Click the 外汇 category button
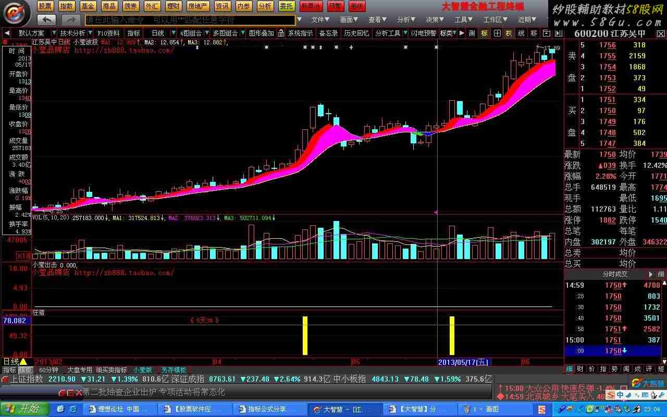The height and width of the screenshot is (417, 667). [152, 6]
